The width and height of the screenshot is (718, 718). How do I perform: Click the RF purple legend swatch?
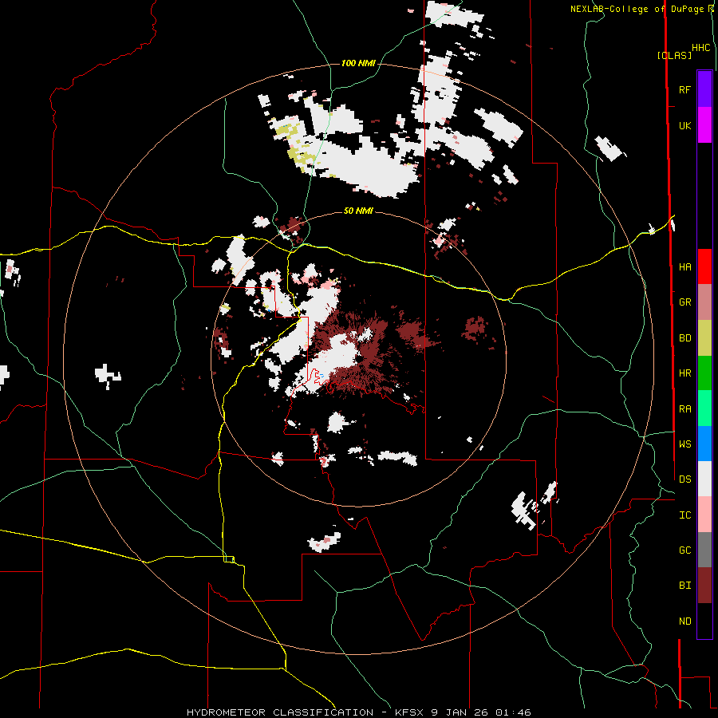point(704,89)
